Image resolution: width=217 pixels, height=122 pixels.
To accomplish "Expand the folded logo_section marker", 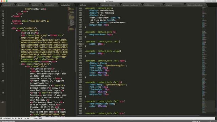I will [x=48, y=21].
